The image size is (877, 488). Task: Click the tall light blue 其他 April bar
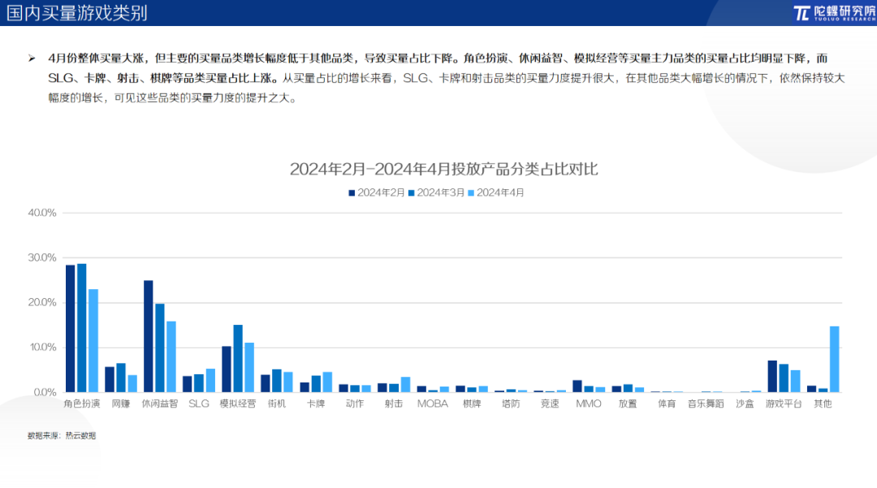point(835,359)
